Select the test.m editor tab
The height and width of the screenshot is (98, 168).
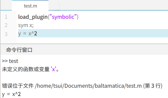coord(30,6)
